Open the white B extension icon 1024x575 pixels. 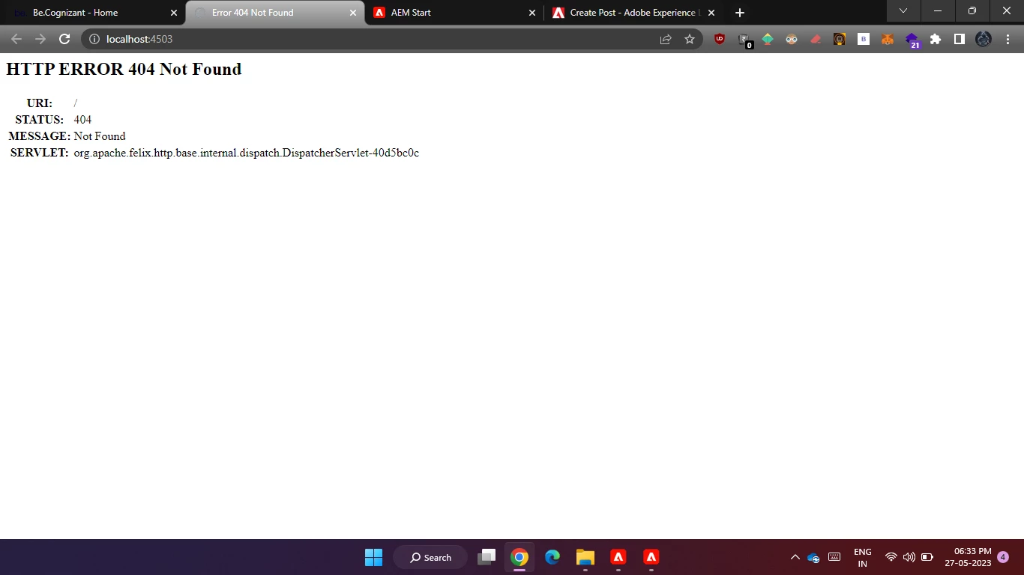864,39
